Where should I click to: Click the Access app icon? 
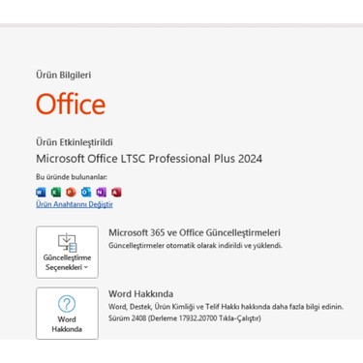[116, 193]
